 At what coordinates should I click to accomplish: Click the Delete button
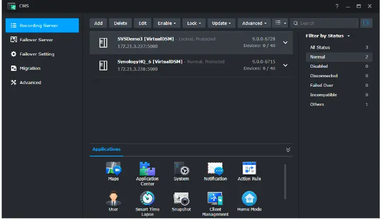[x=120, y=23]
